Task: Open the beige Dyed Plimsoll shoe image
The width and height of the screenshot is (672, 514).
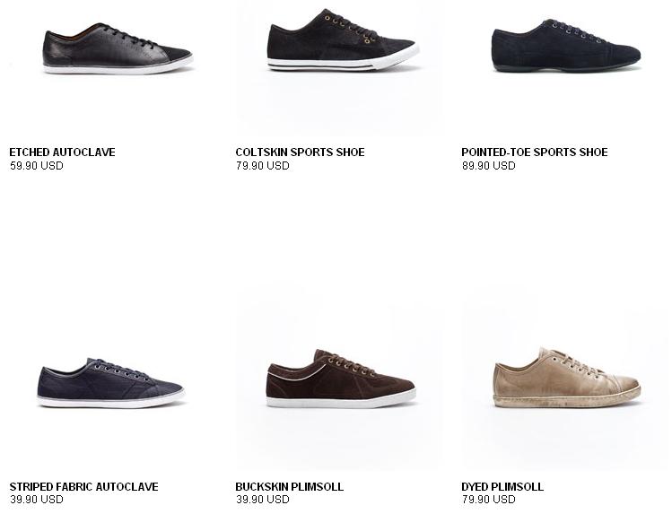Action: click(566, 378)
